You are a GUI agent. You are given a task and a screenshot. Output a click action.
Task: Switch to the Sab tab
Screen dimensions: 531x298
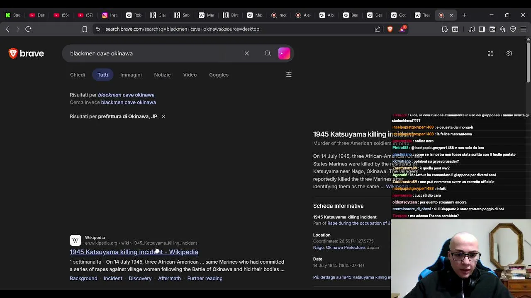click(182, 15)
